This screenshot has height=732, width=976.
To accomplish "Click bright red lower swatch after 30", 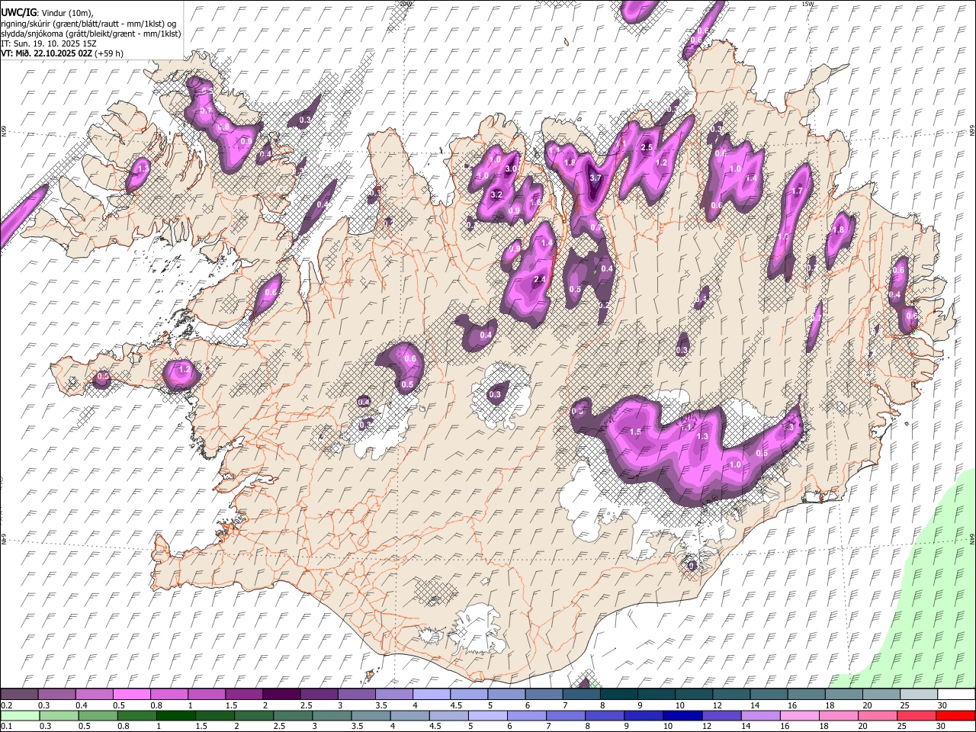I will coord(955,716).
